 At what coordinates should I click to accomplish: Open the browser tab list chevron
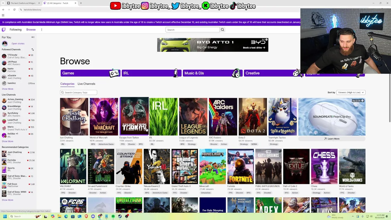(3, 3)
